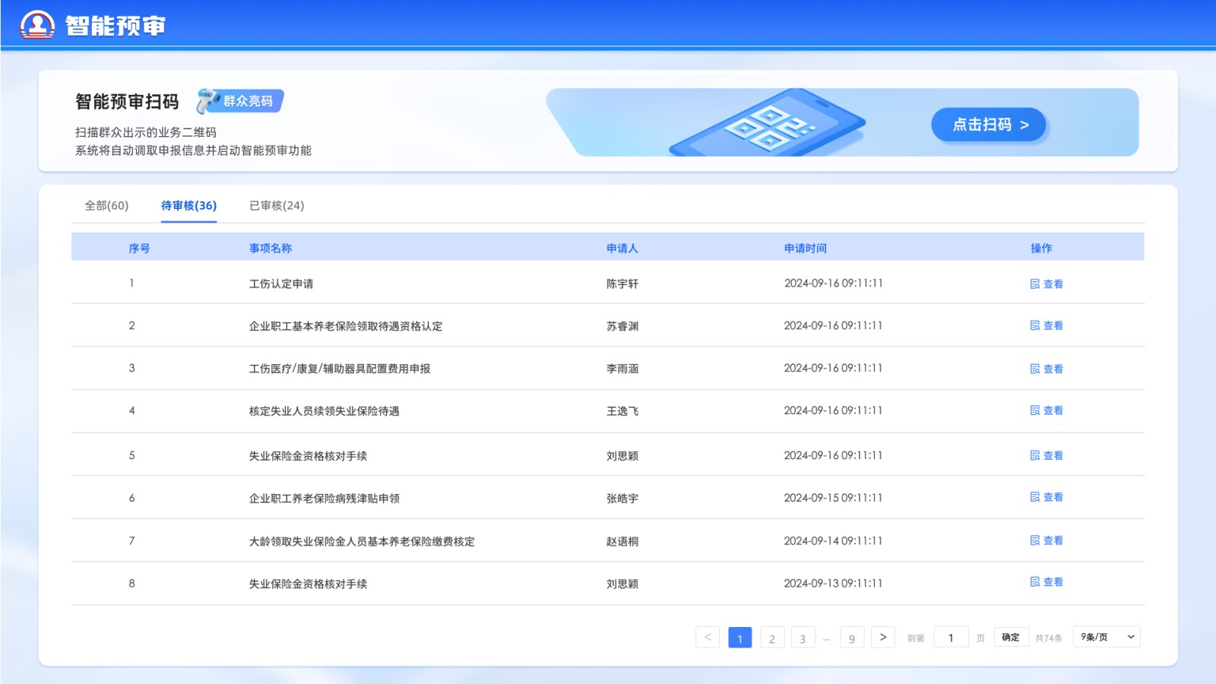Viewport: 1216px width, 684px height.
Task: Click the QR code phone illustration
Action: [x=768, y=125]
